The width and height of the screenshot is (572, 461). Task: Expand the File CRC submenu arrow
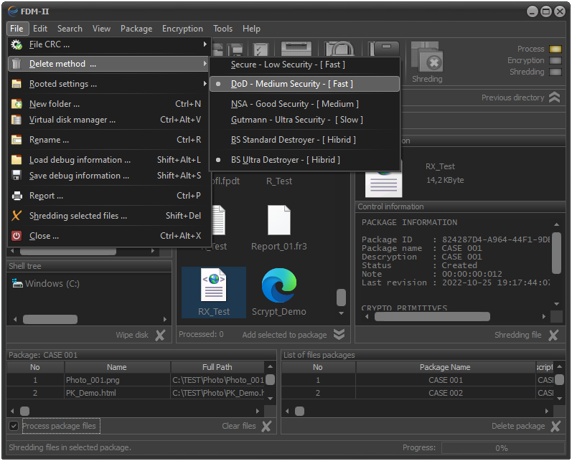point(205,44)
